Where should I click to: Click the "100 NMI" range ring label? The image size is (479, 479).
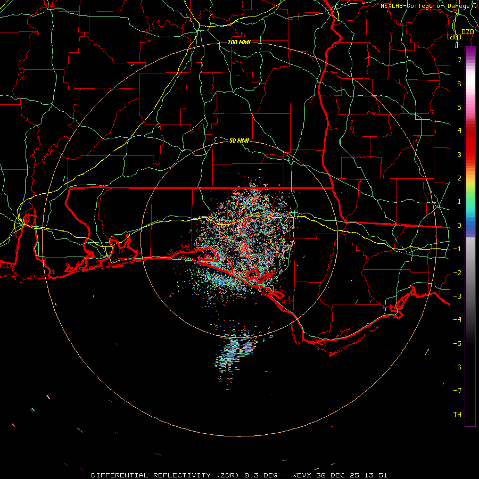[239, 42]
